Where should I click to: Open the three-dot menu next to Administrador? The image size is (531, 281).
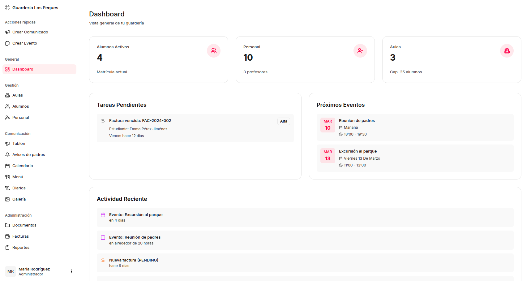[71, 271]
